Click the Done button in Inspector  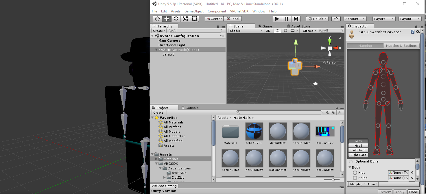[413, 192]
